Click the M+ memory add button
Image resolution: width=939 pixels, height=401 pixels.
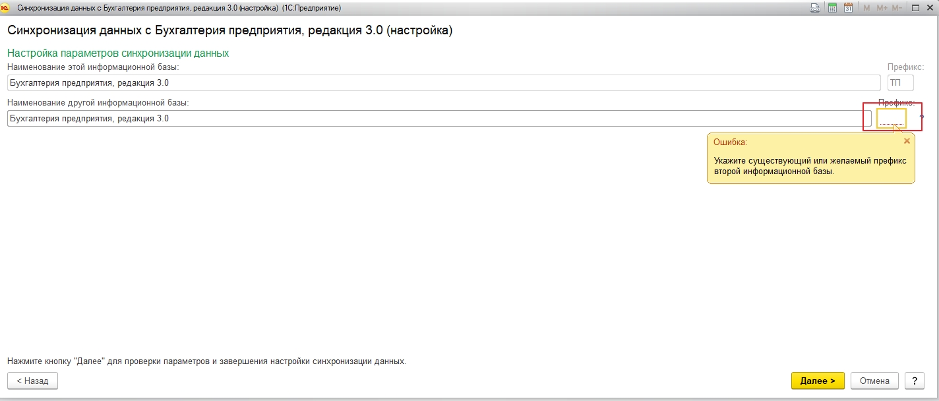[882, 8]
